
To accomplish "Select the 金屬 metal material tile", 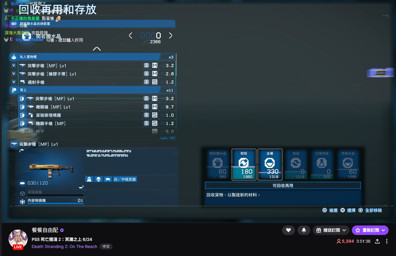I will click(270, 164).
